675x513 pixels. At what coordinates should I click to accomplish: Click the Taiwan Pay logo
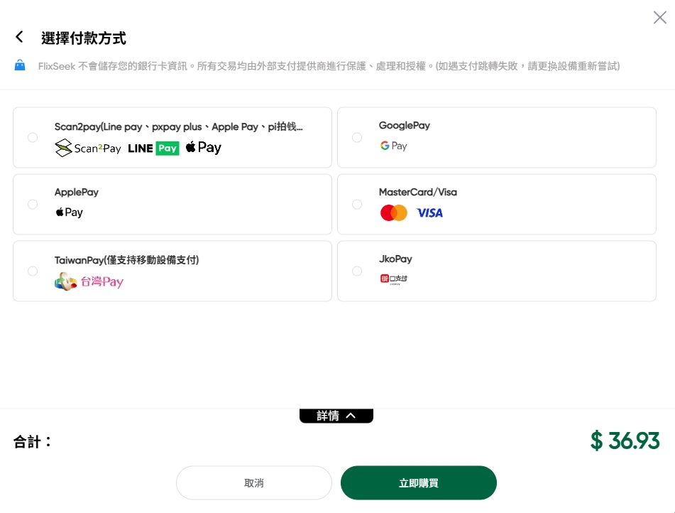(x=89, y=281)
